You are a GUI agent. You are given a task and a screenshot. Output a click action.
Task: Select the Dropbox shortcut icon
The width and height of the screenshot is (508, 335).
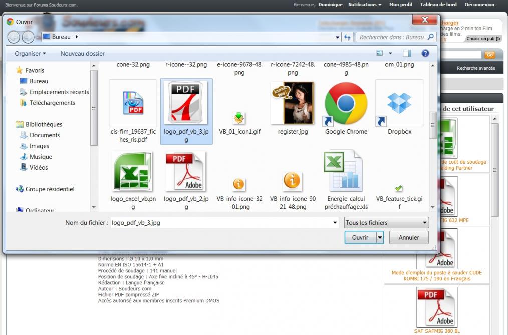pyautogui.click(x=399, y=104)
